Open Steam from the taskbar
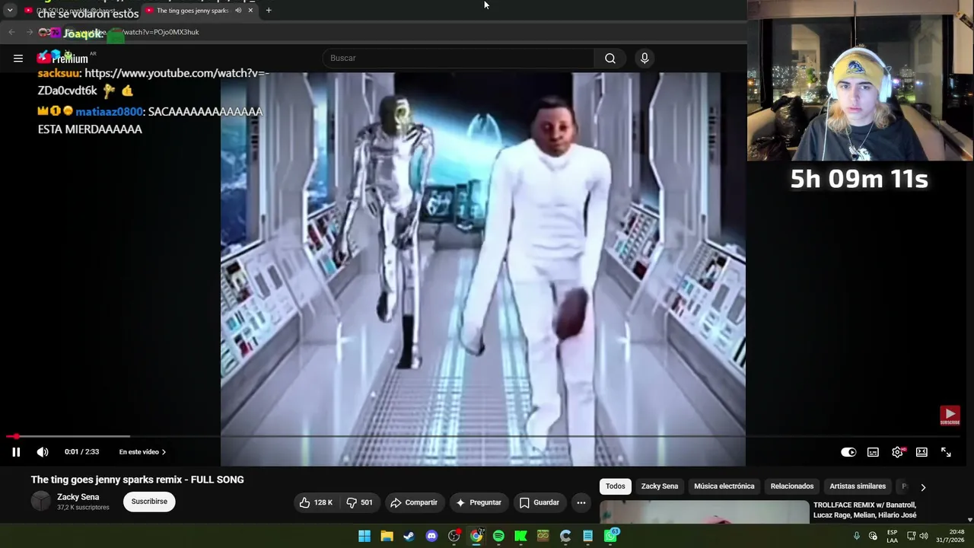Screen dimensions: 974x548 [409, 536]
